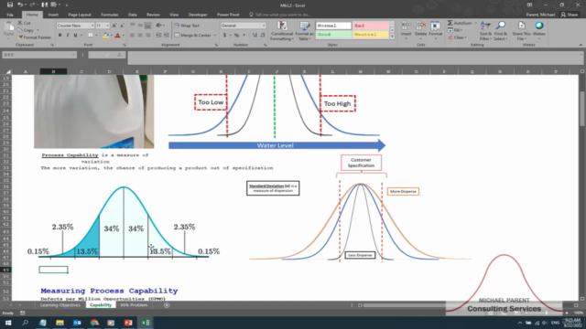Click the Borders icon
The height and width of the screenshot is (329, 586).
pyautogui.click(x=90, y=35)
